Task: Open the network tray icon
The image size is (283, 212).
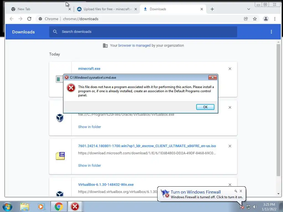Action: tap(248, 207)
